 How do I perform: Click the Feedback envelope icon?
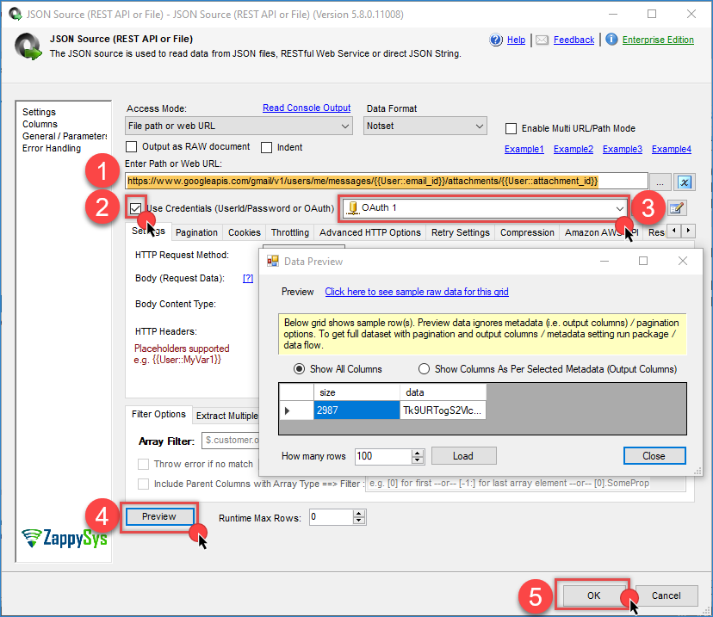point(542,40)
